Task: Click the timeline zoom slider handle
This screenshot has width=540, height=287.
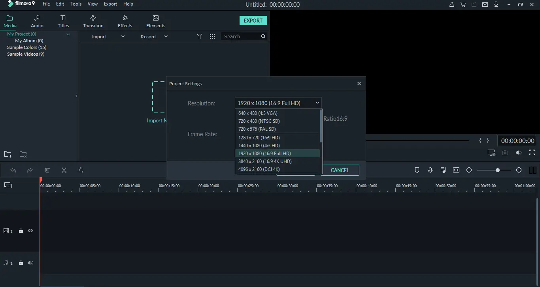Action: click(x=498, y=170)
